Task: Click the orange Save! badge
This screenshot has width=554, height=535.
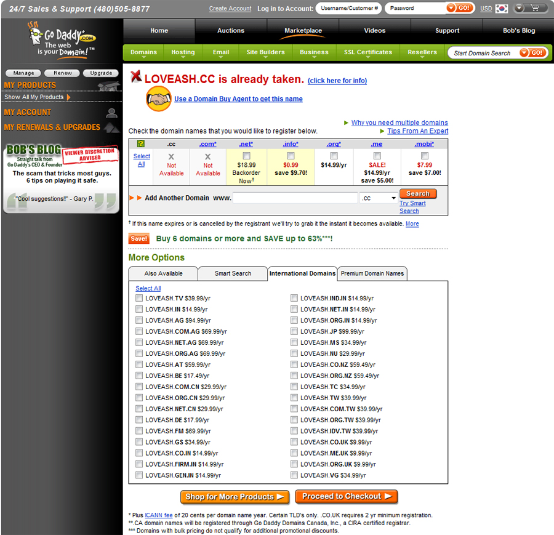Action: (139, 238)
